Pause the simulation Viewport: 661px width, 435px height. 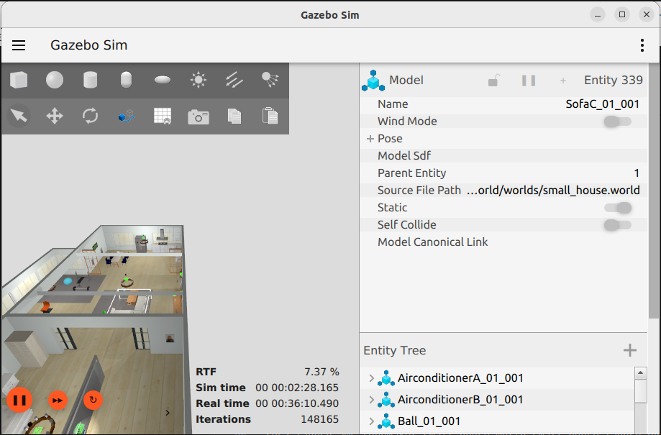[19, 400]
